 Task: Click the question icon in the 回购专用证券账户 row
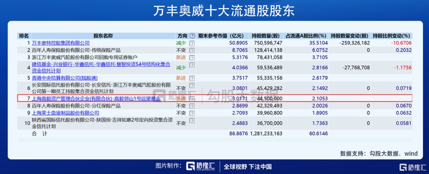[192, 57]
